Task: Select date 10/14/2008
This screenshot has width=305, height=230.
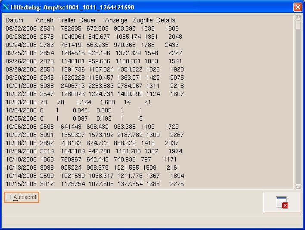Action: click(21, 176)
